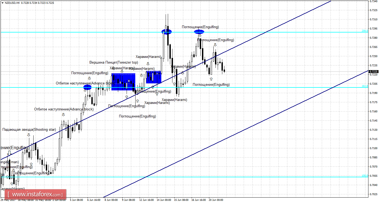The width and height of the screenshot is (379, 203).
Task: Click the 0.7160 price axis label
Action: coord(373,112)
